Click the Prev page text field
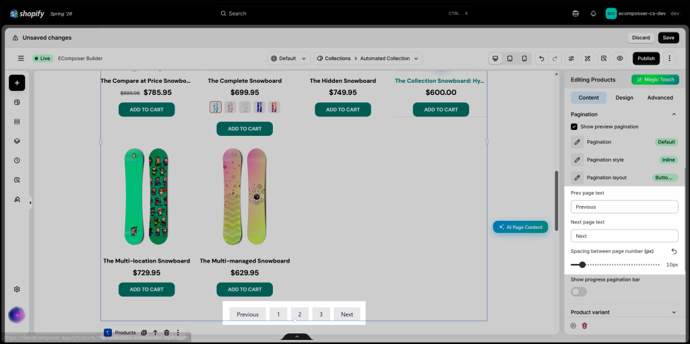The height and width of the screenshot is (344, 690). pyautogui.click(x=624, y=207)
